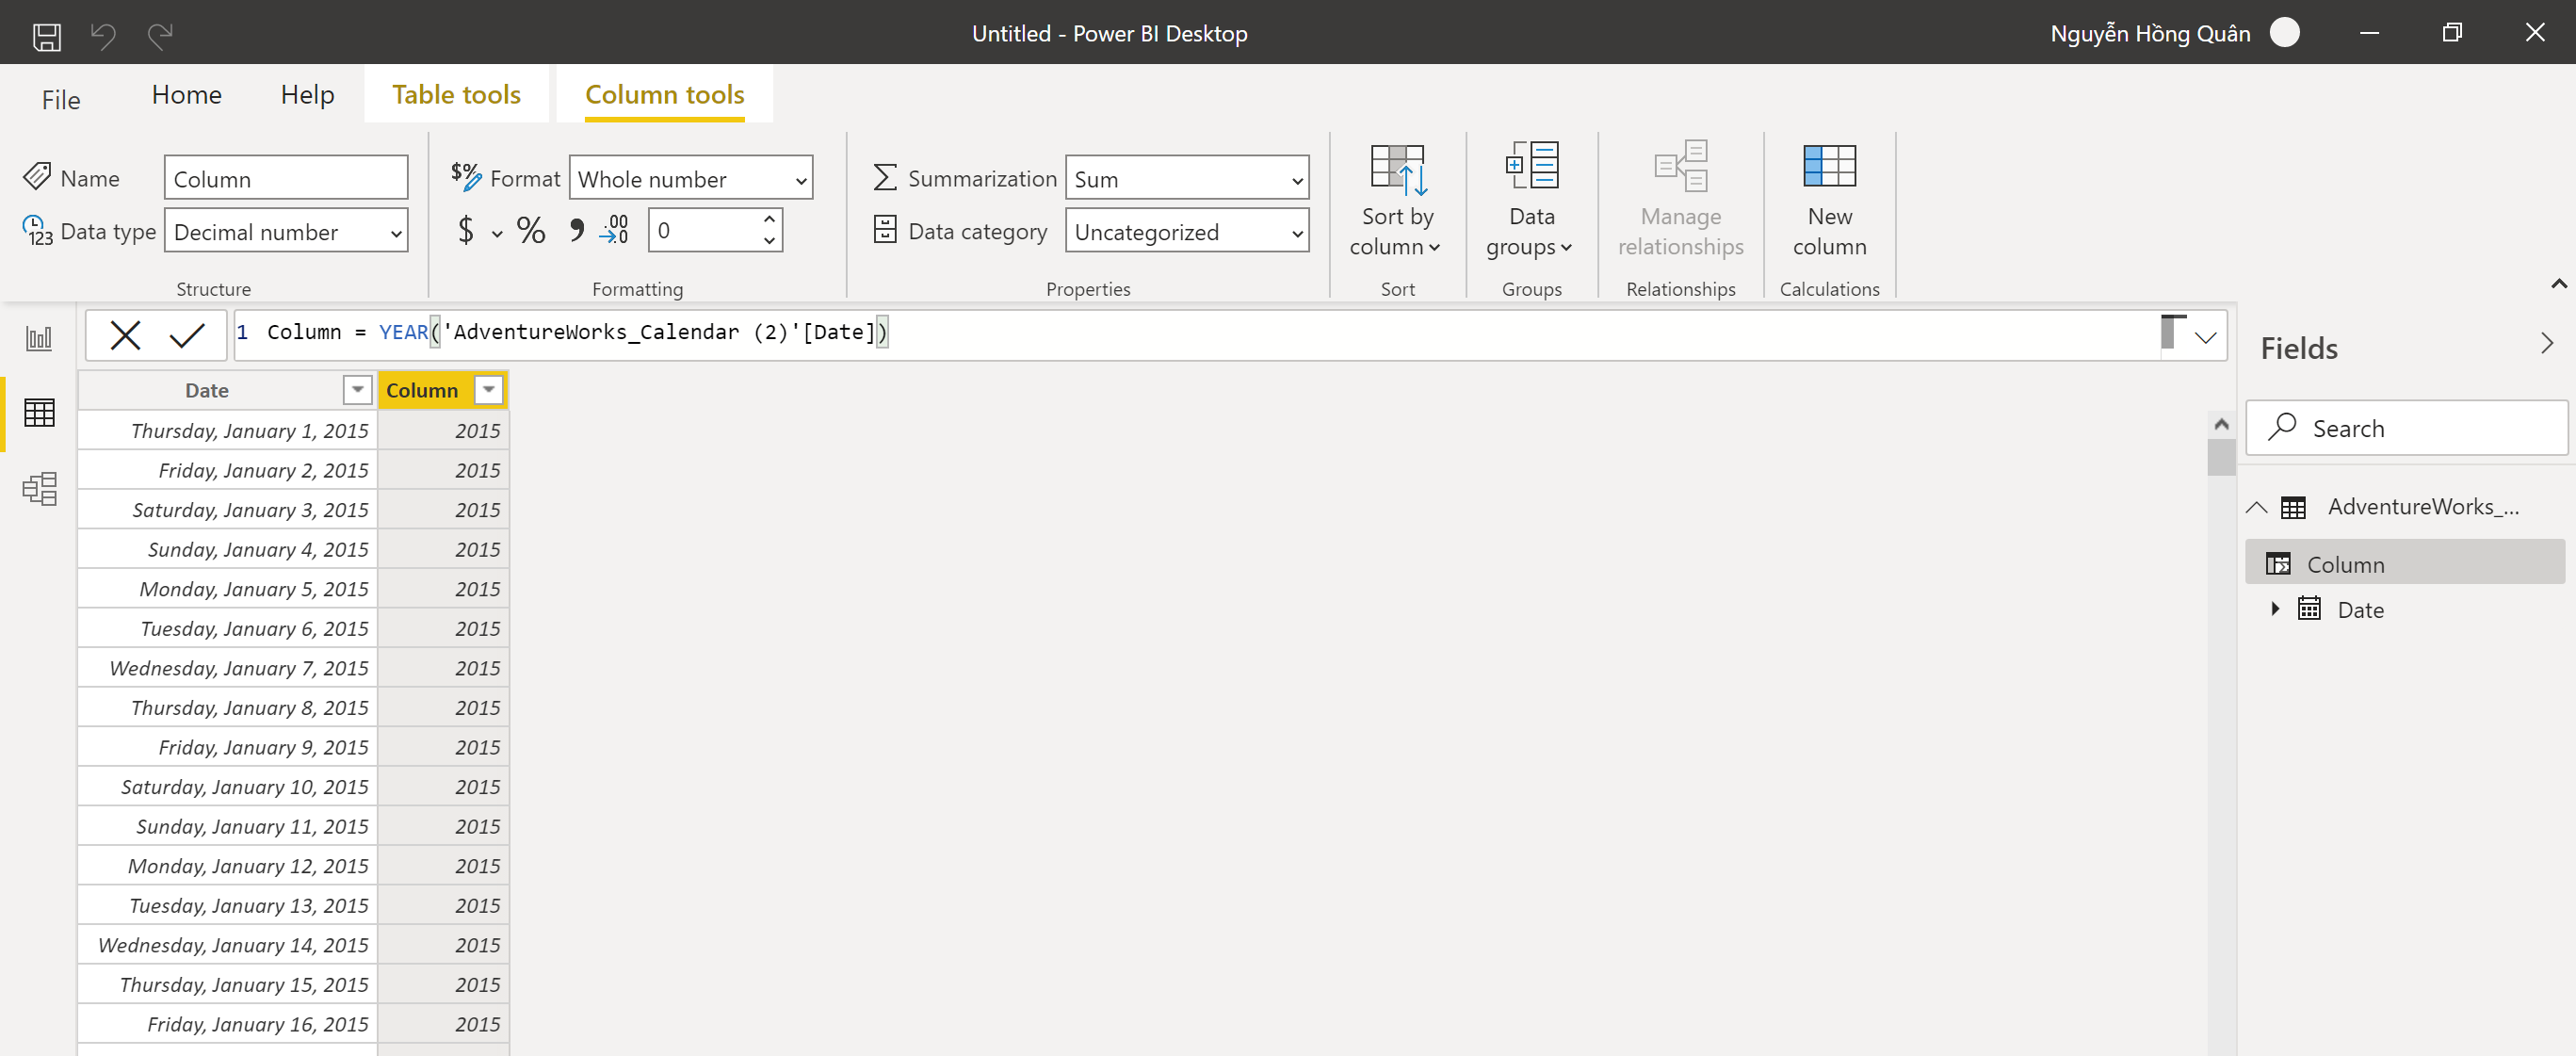Click Sort by column icon
2576x1056 pixels.
(x=1397, y=169)
